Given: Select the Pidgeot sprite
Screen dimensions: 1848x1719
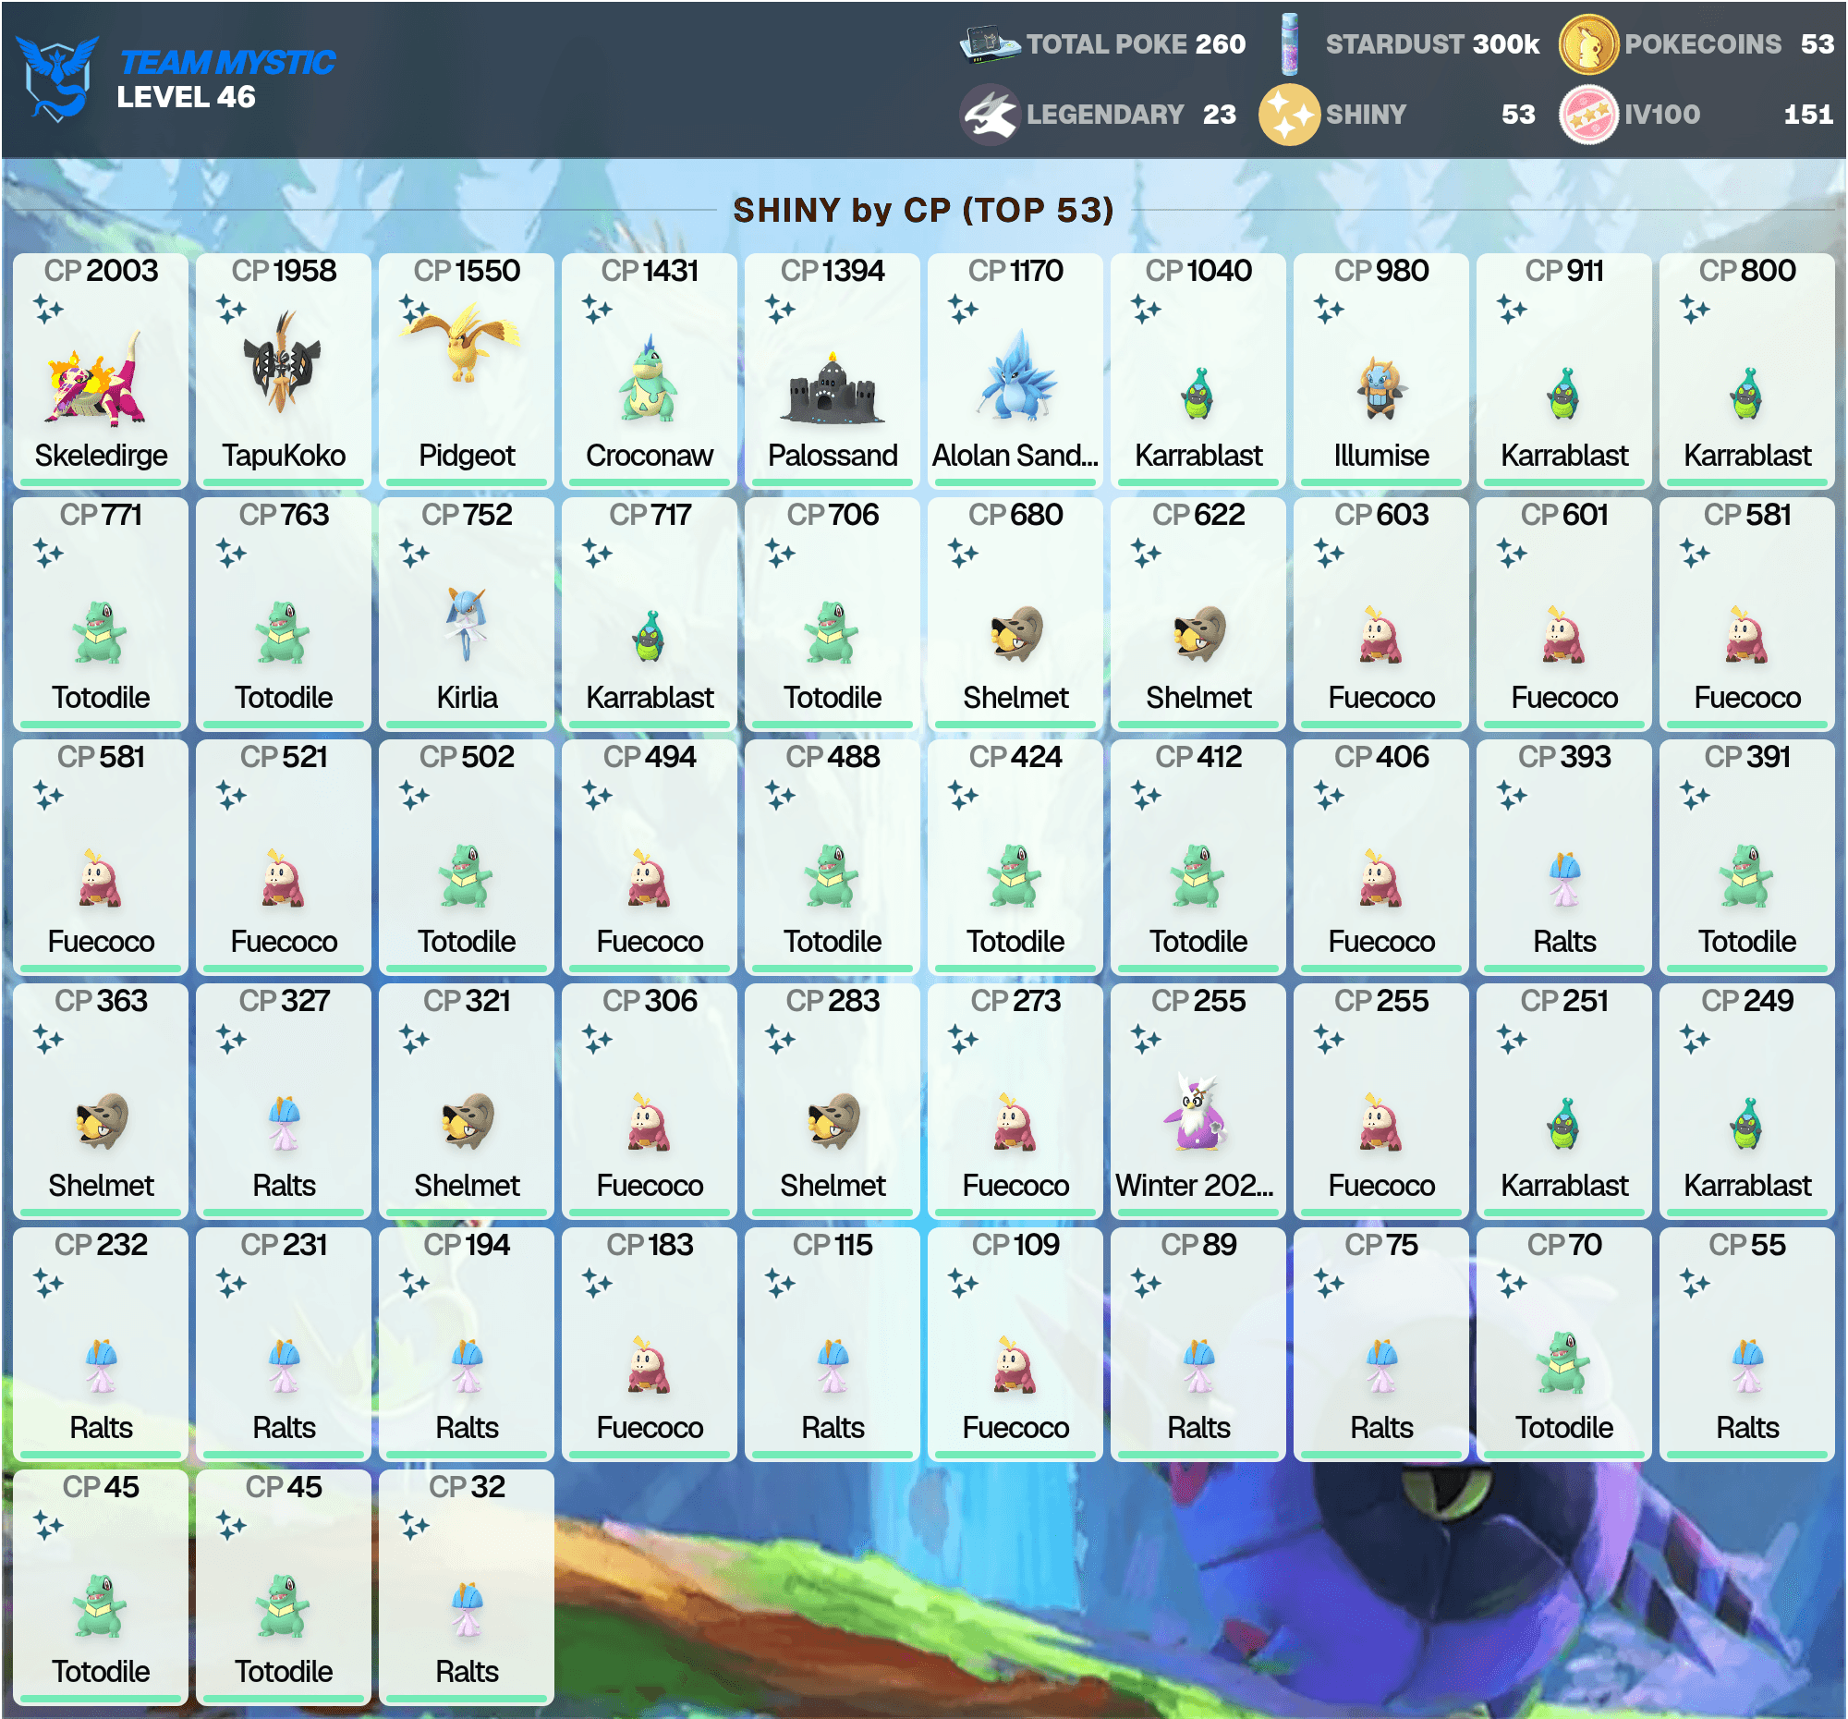Looking at the screenshot, I should tap(466, 344).
